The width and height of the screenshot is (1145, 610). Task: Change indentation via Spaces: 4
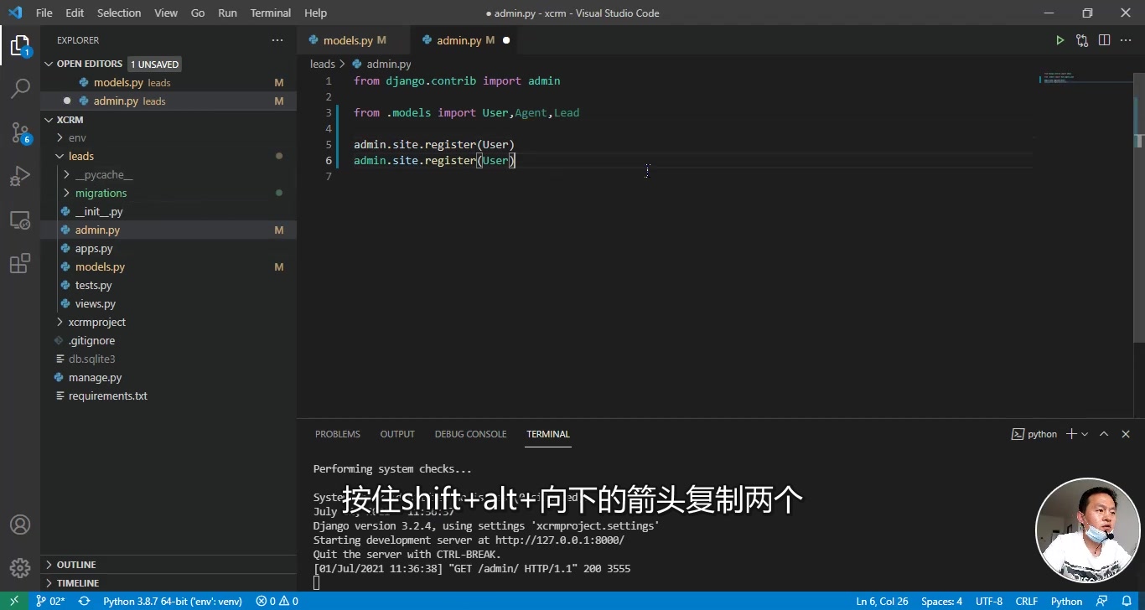click(941, 601)
